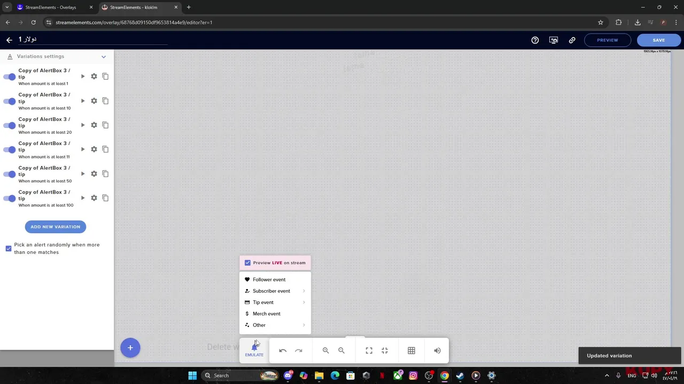Go back using the editor's arrow
This screenshot has width=684, height=384.
click(x=9, y=40)
